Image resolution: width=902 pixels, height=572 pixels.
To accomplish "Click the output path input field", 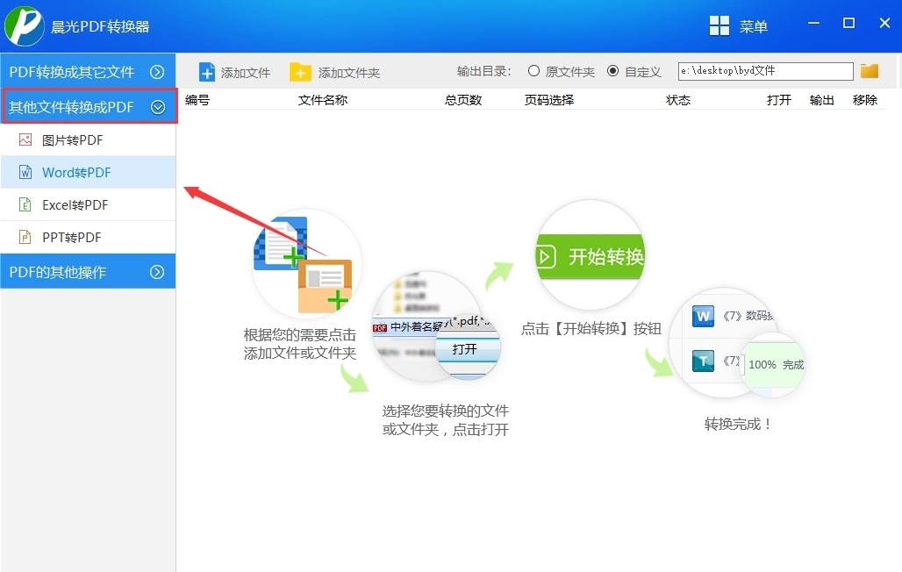I will 763,70.
